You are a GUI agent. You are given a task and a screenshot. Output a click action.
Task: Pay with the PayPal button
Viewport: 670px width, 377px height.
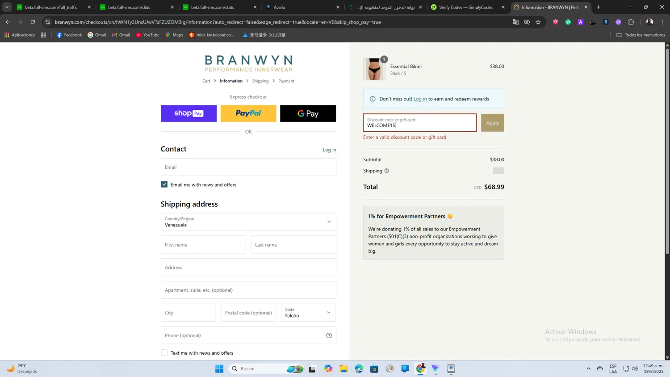pyautogui.click(x=248, y=113)
